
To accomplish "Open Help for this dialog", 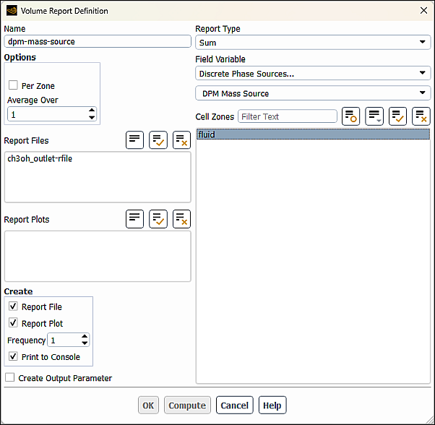I will coord(272,405).
